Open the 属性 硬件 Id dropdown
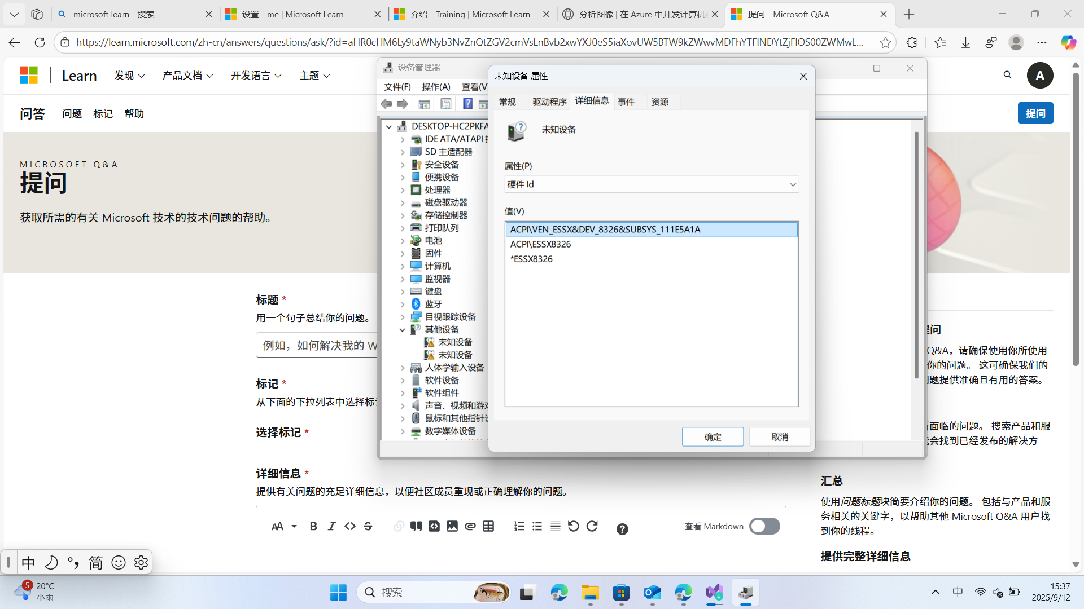 792,184
